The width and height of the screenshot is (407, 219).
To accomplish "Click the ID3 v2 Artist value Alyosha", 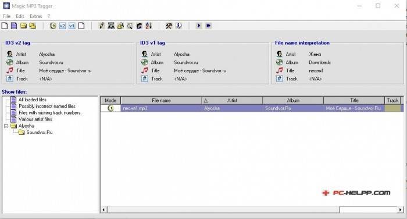I will point(47,54).
